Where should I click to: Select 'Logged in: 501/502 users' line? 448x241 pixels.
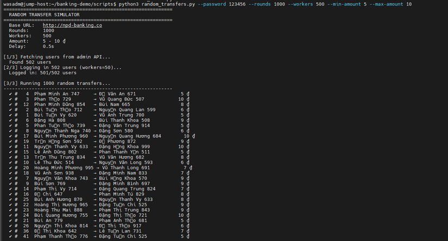[x=42, y=73]
